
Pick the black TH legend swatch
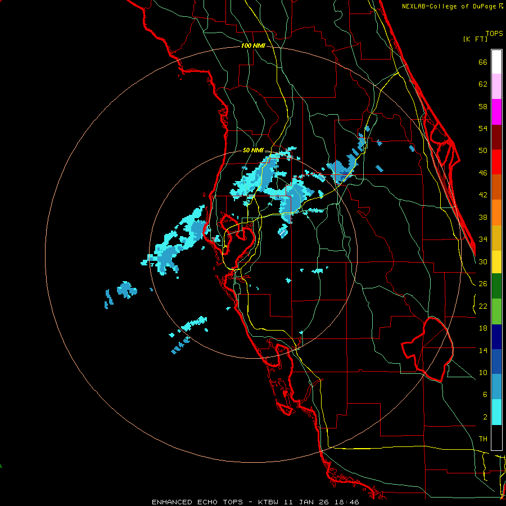[x=496, y=437]
